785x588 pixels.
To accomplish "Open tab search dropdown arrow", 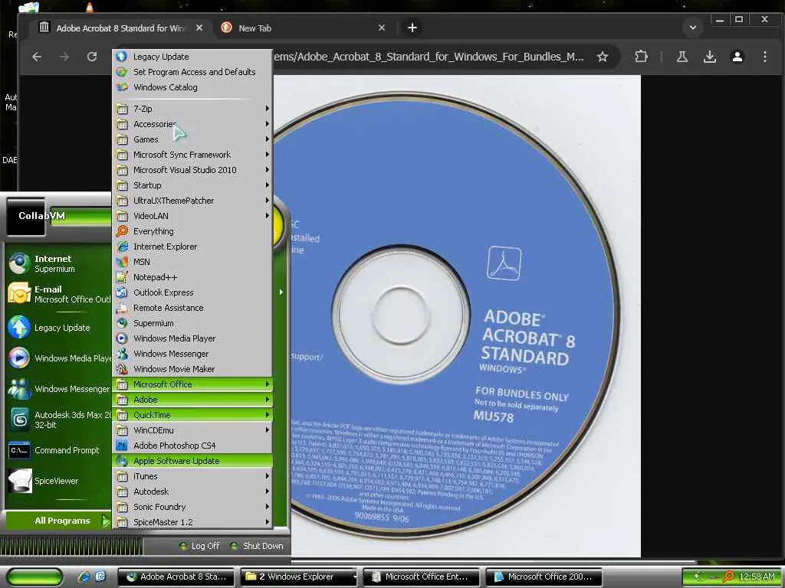I will [x=693, y=28].
